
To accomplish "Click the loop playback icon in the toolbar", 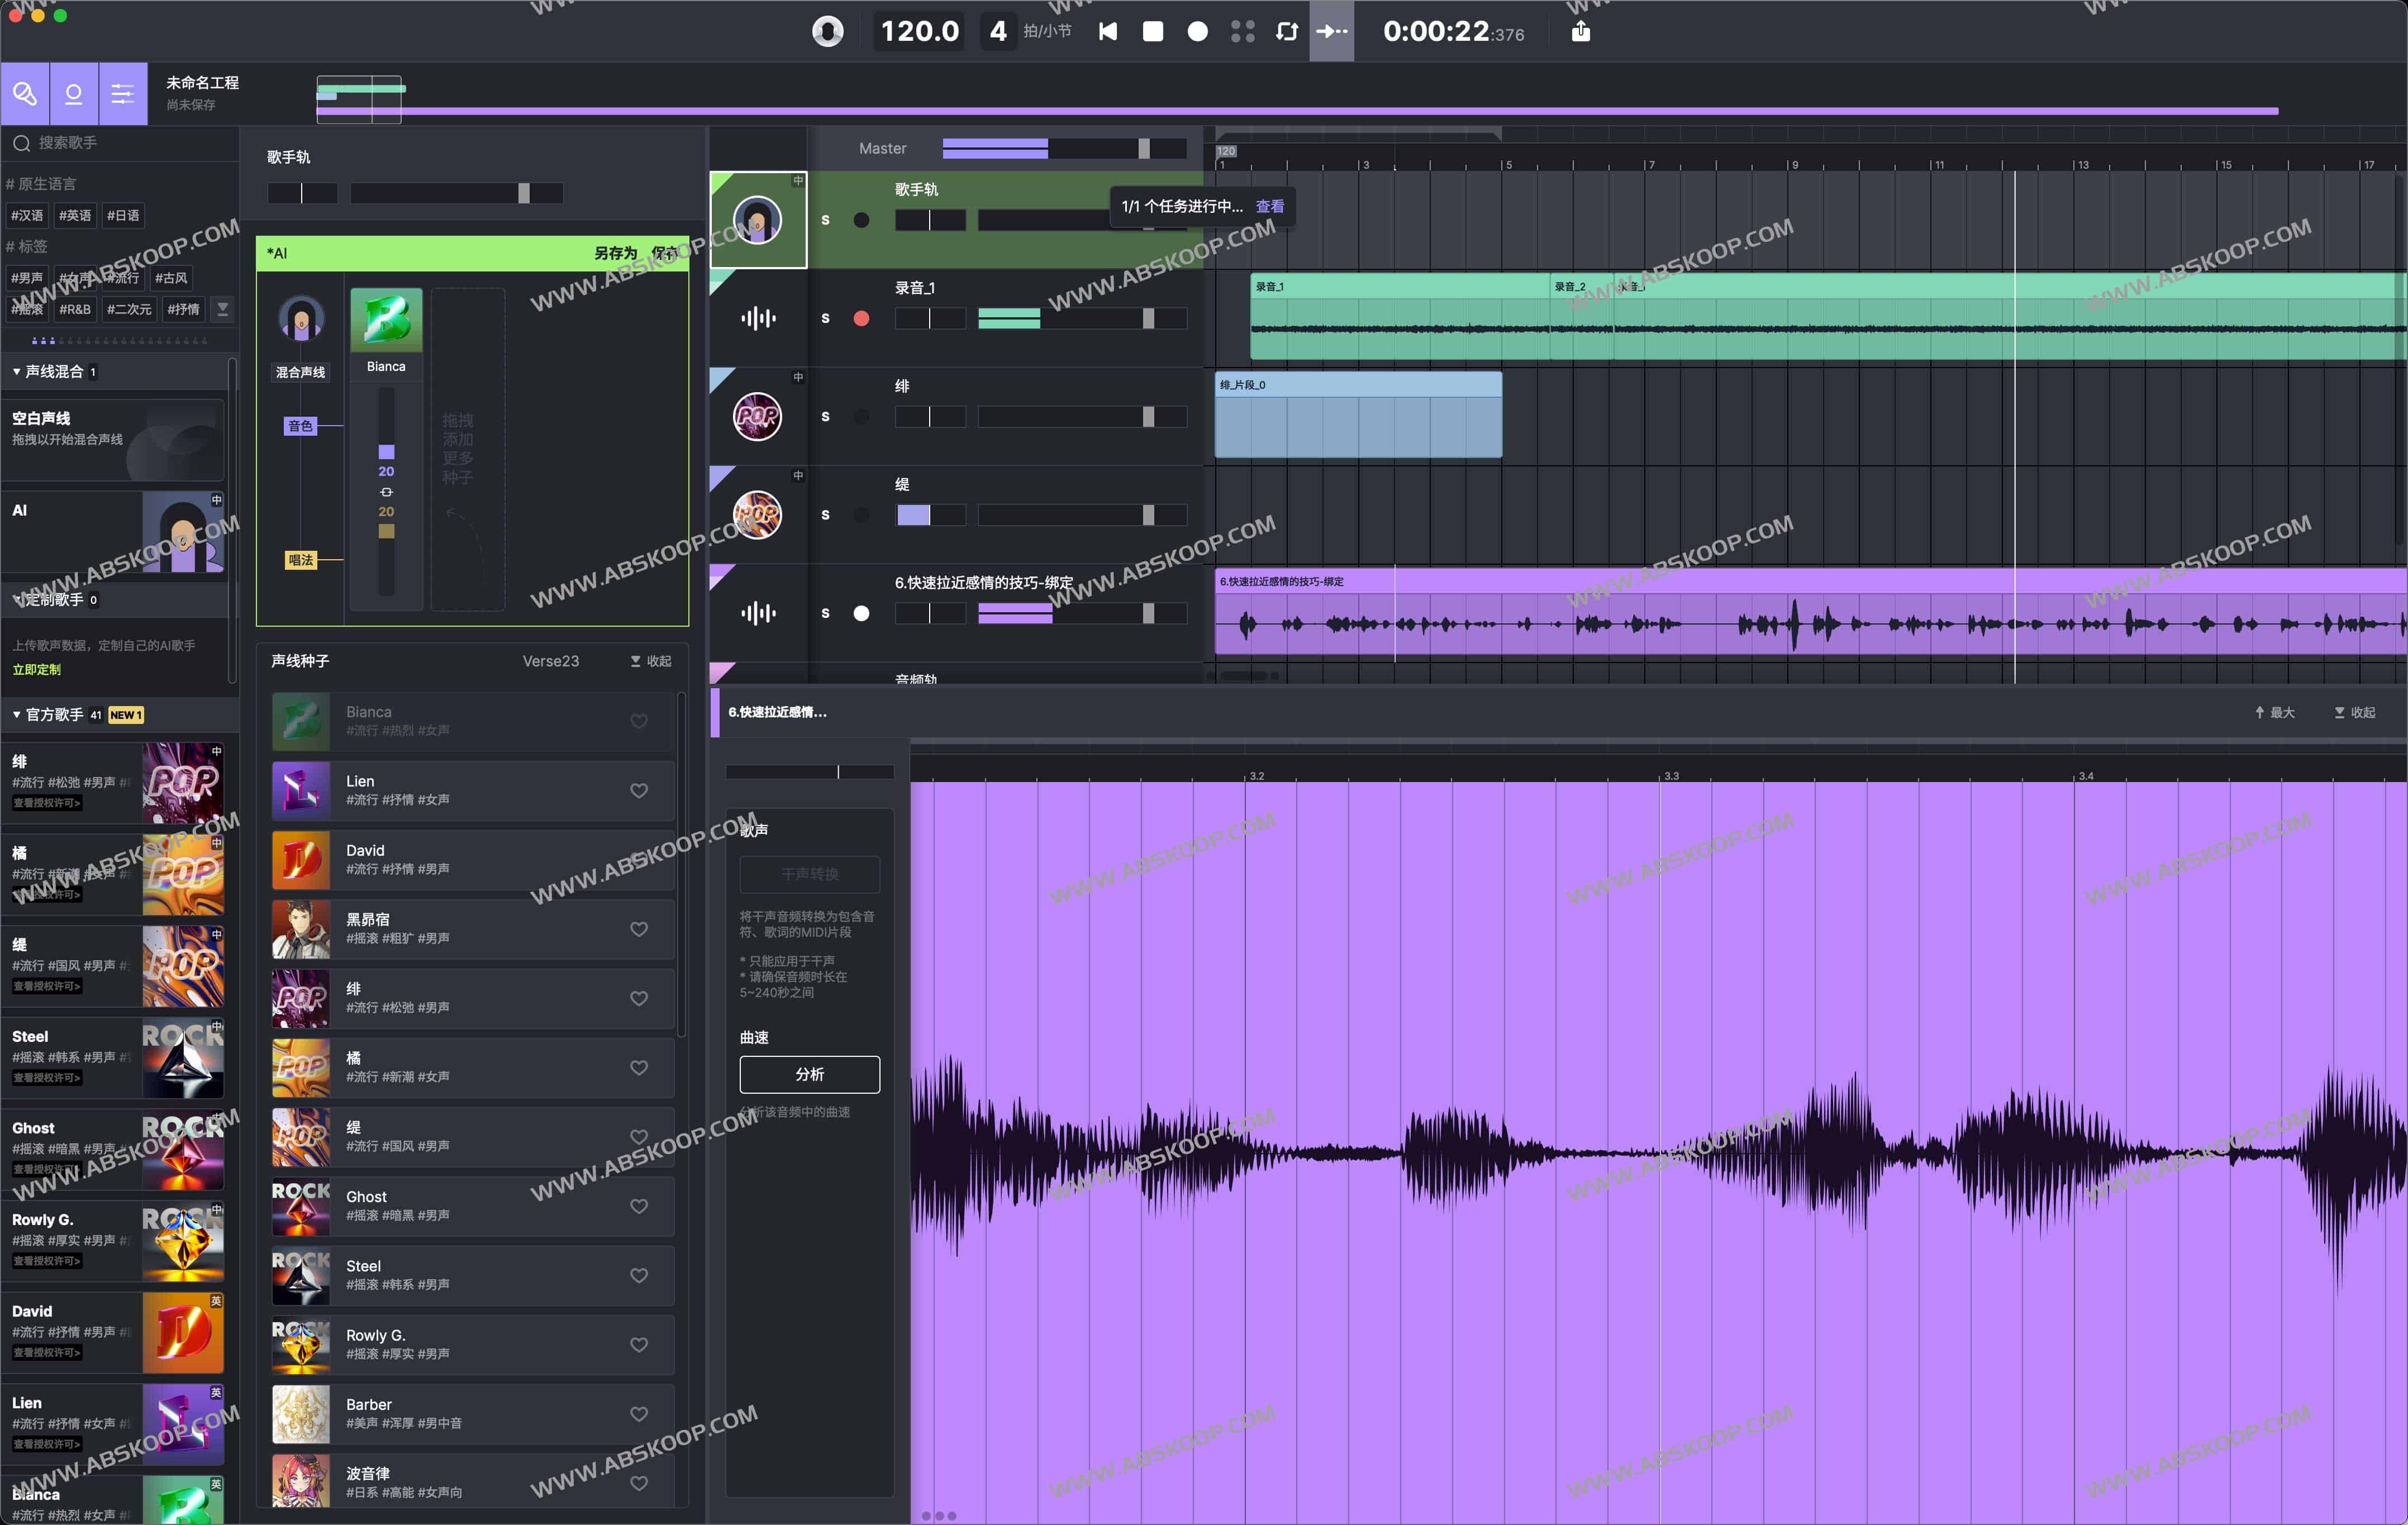I will point(1287,31).
